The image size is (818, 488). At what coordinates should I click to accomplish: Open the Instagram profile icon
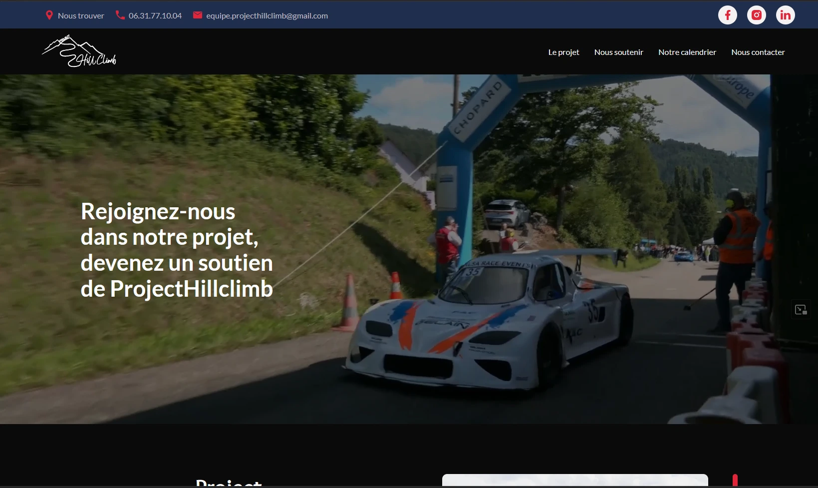[756, 14]
